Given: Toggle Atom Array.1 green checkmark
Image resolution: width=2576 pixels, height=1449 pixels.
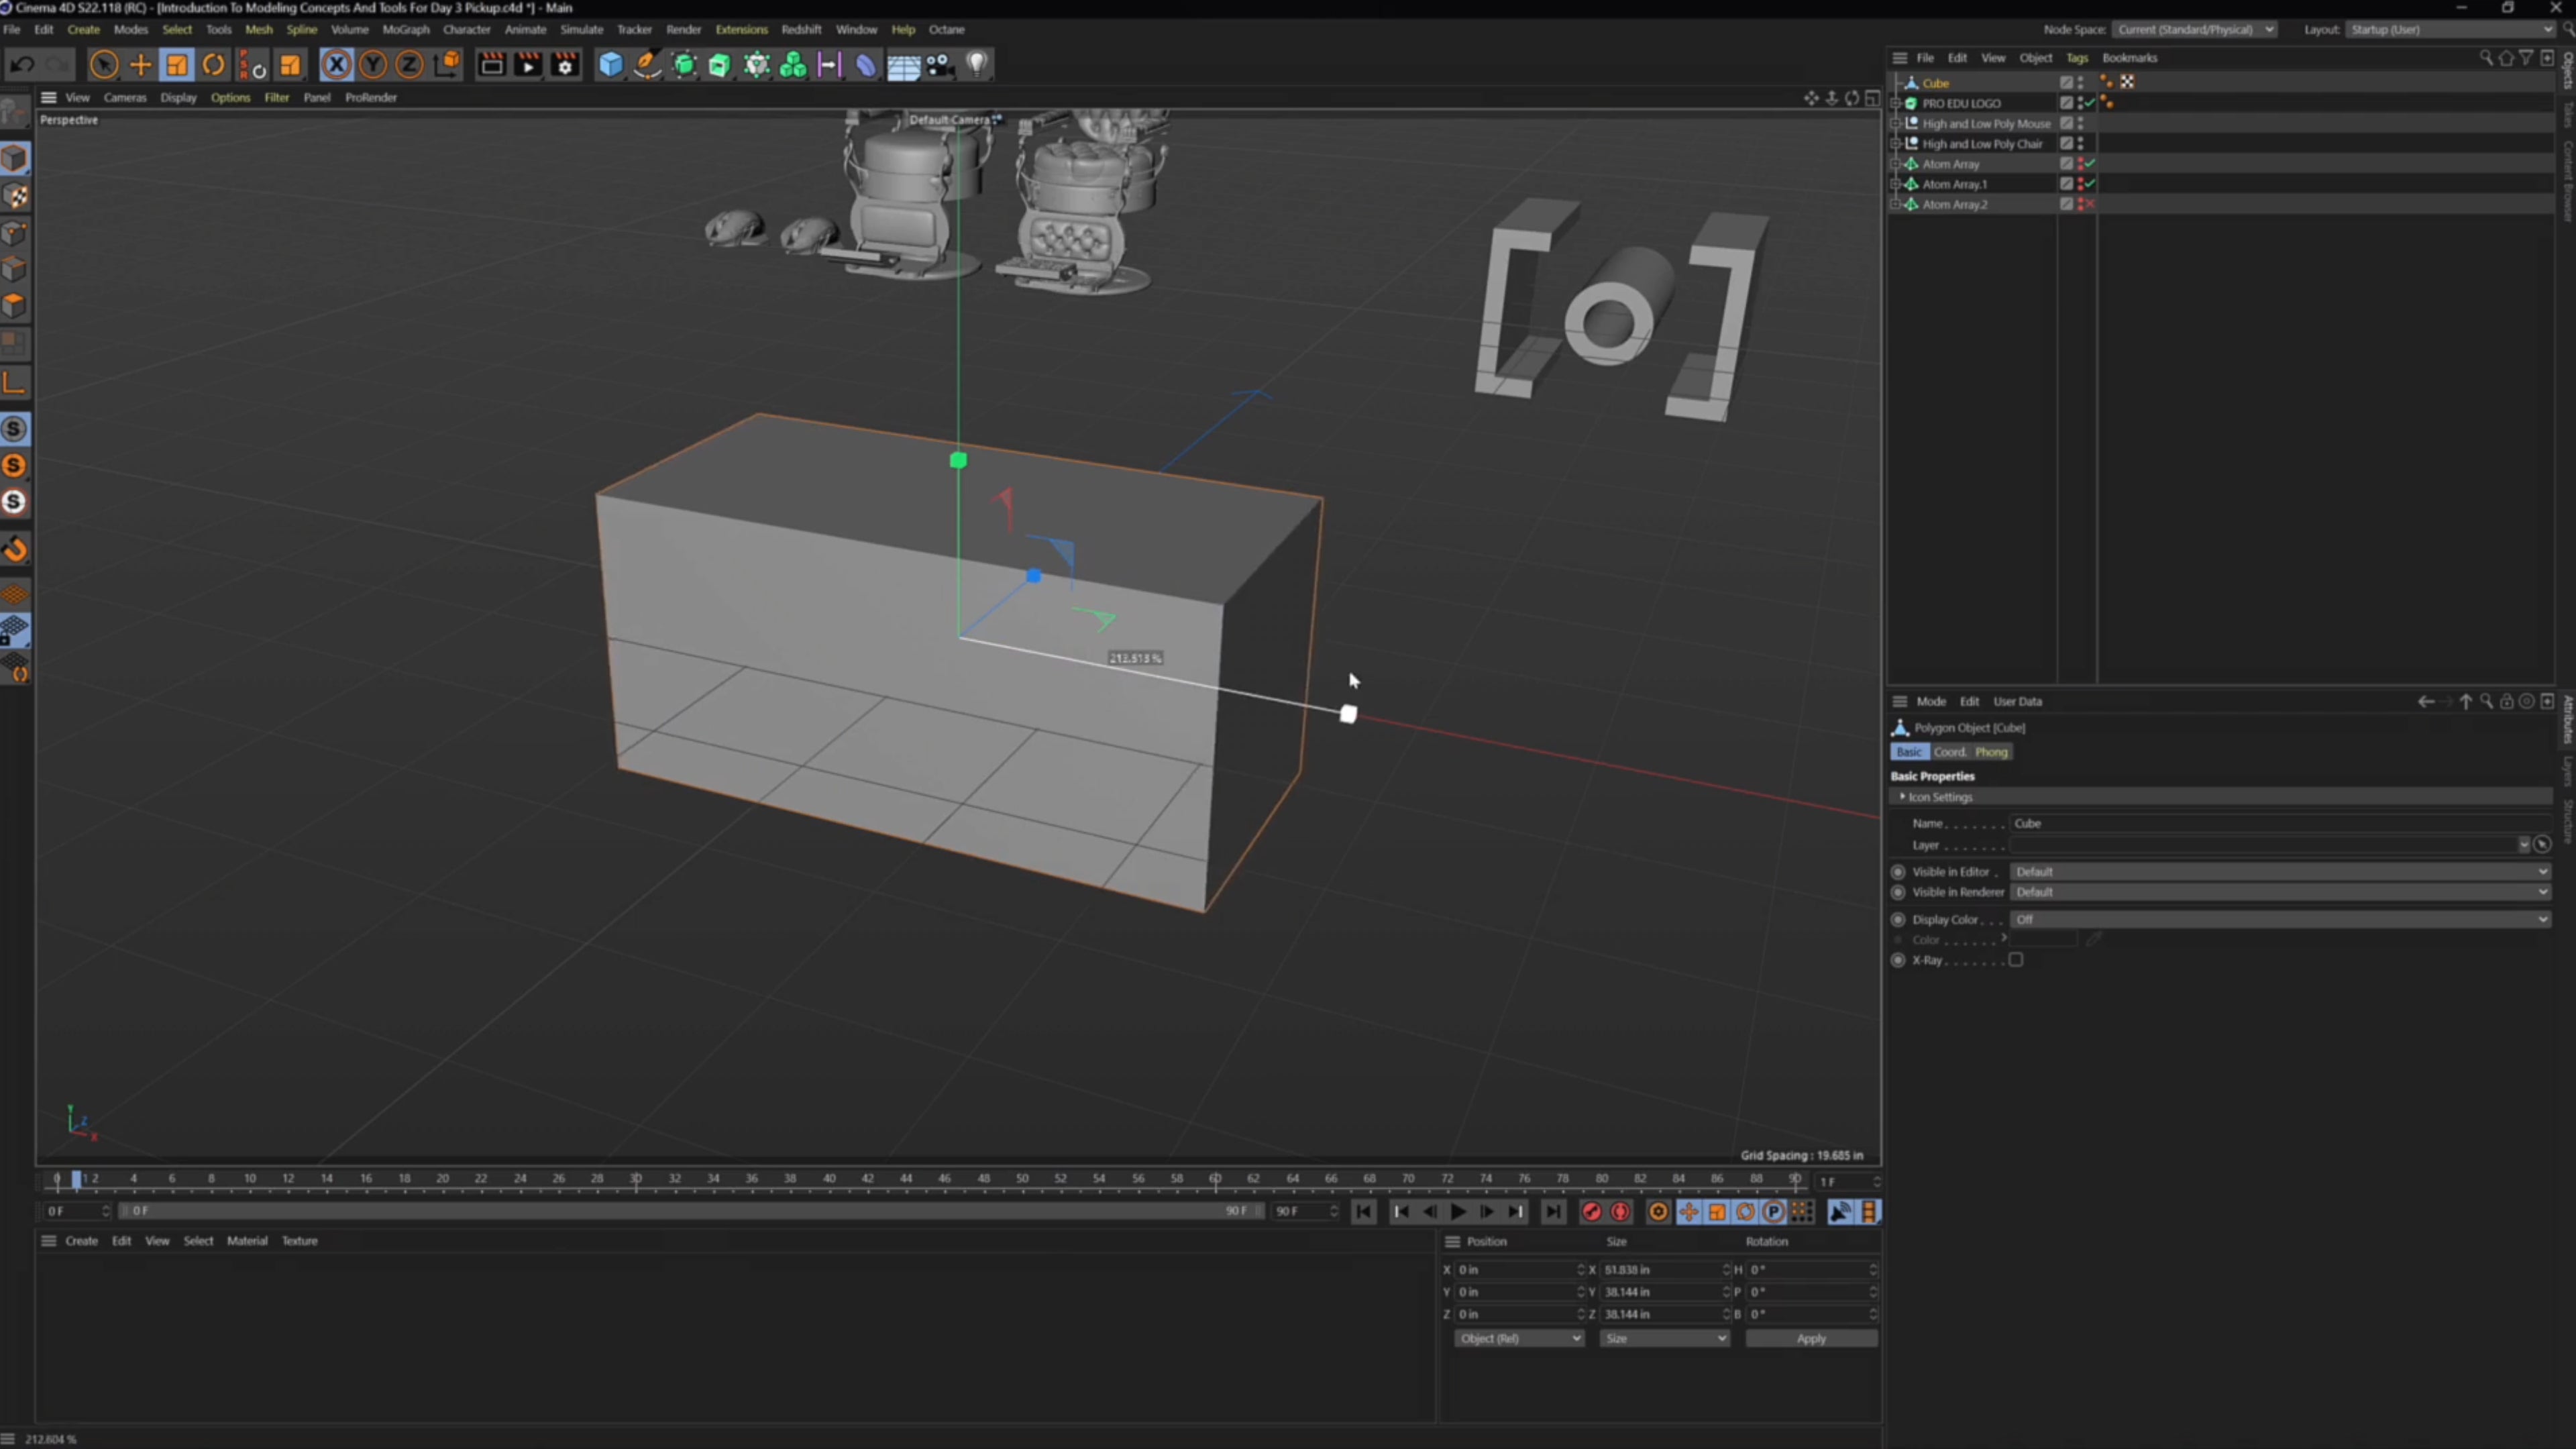Looking at the screenshot, I should [x=2090, y=184].
